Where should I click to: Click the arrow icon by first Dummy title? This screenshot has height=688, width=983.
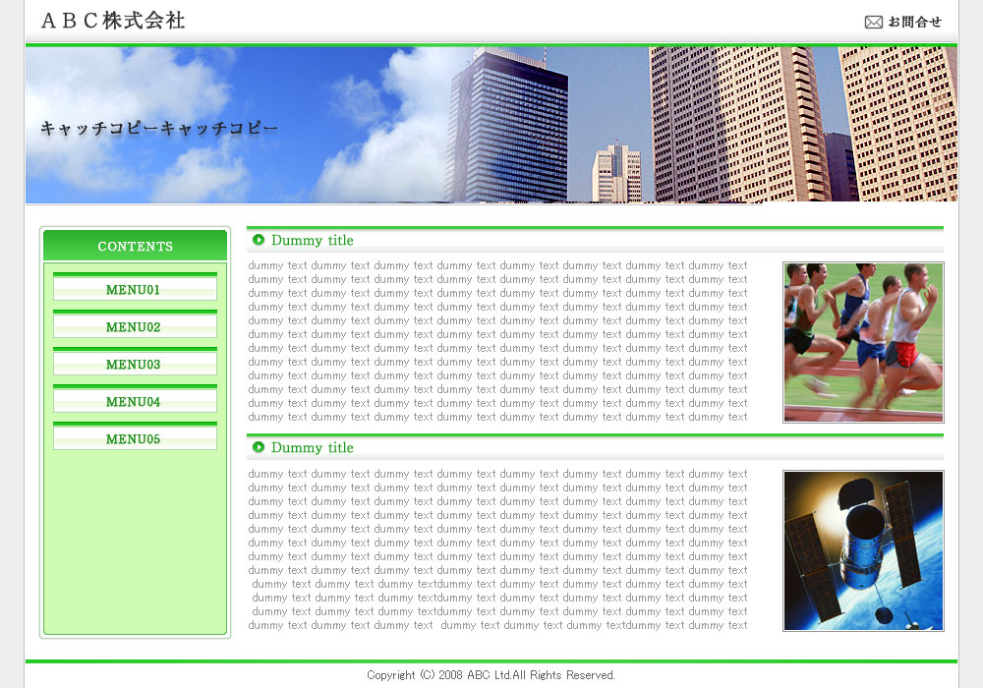click(x=259, y=240)
